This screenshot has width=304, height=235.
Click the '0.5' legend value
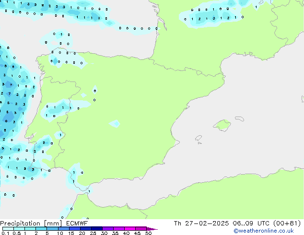(17, 233)
